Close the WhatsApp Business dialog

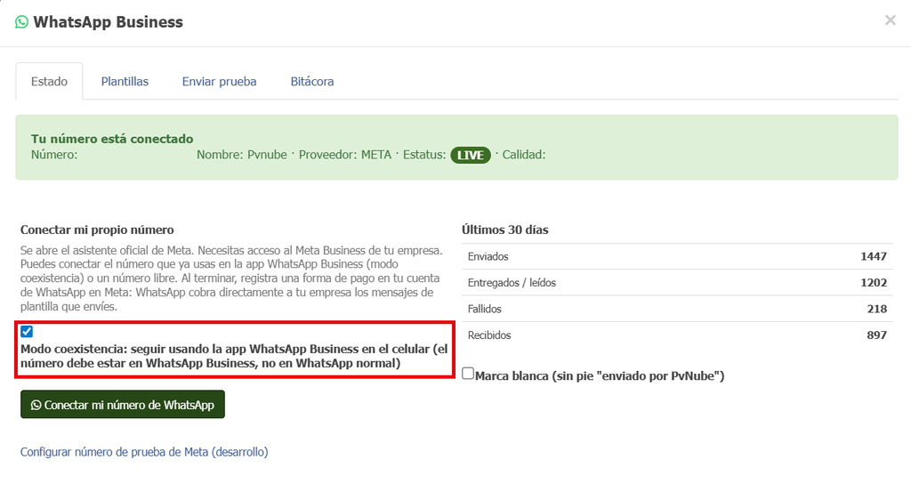890,20
